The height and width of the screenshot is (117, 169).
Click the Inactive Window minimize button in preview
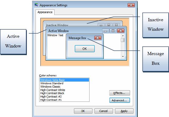101,25
